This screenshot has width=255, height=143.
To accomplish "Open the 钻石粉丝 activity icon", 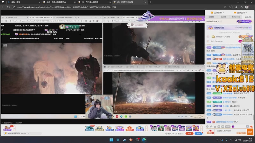I will [120, 128].
